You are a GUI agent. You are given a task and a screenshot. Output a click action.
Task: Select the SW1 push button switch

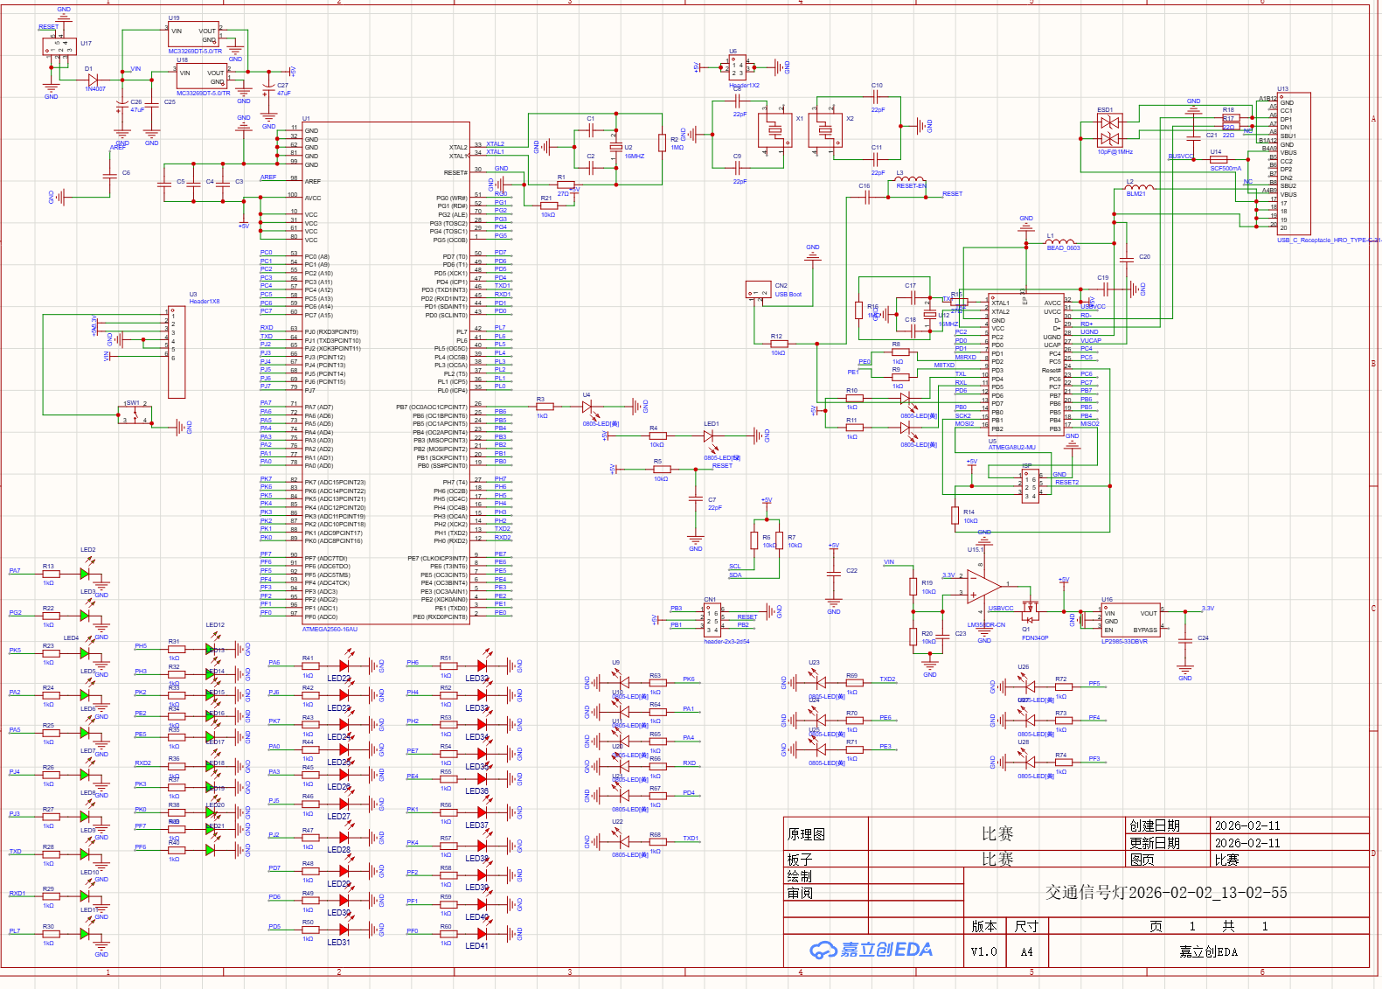click(135, 415)
